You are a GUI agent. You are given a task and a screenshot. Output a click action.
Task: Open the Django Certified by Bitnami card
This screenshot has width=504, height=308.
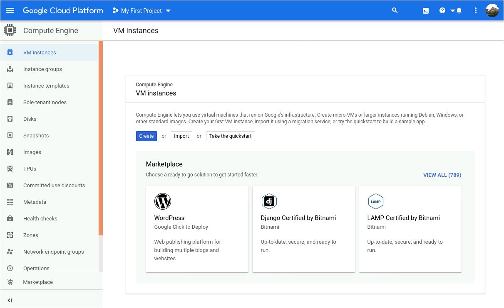tap(304, 229)
